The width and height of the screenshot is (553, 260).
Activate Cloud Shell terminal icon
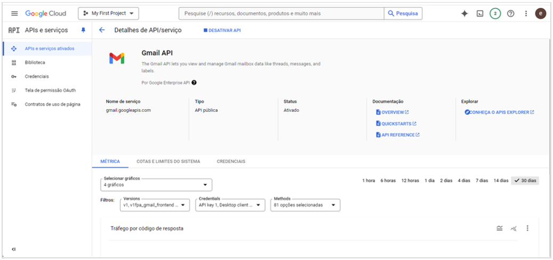click(x=480, y=13)
